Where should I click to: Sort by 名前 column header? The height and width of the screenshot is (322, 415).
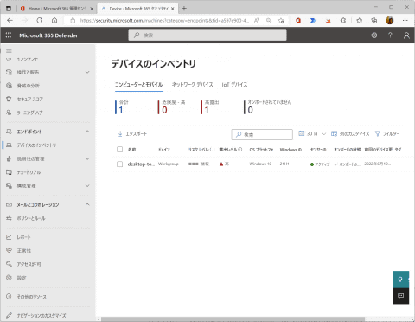[x=131, y=150]
